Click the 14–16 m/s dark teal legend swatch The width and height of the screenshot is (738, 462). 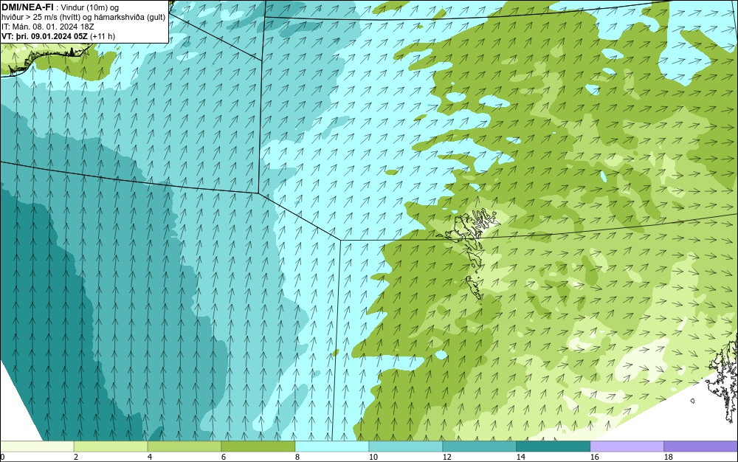point(553,446)
